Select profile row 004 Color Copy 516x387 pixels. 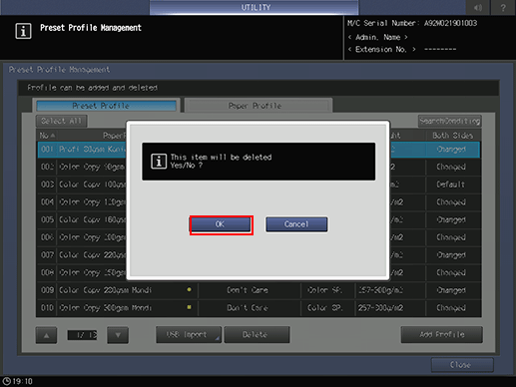click(x=258, y=202)
